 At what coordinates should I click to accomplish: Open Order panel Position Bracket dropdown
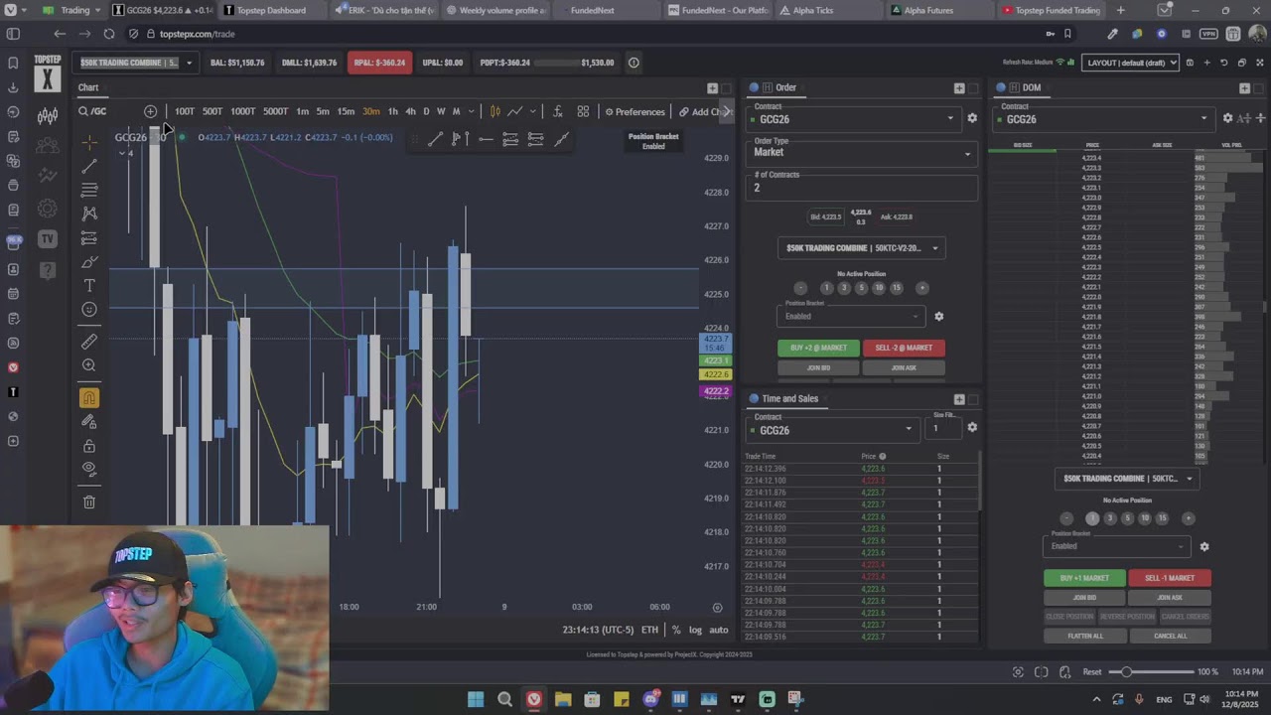tap(851, 317)
